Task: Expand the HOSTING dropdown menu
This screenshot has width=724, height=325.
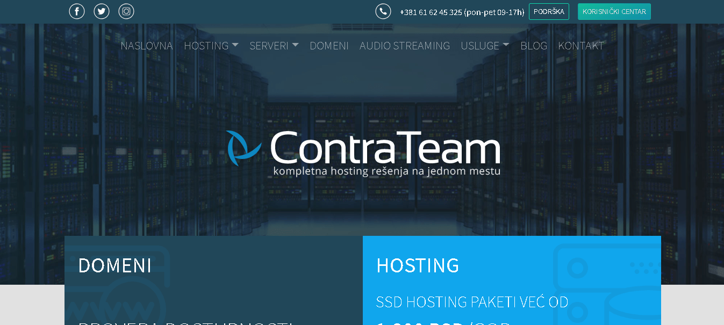Action: tap(211, 46)
